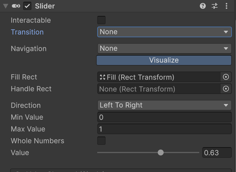Viewport: 236px width, 172px height.
Task: Open the Transition dropdown
Action: tap(164, 32)
